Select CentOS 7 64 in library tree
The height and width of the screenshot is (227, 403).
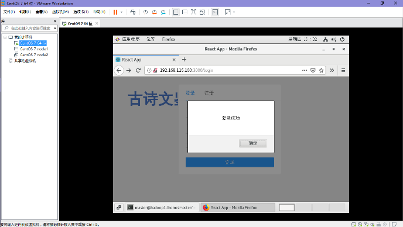tap(33, 43)
